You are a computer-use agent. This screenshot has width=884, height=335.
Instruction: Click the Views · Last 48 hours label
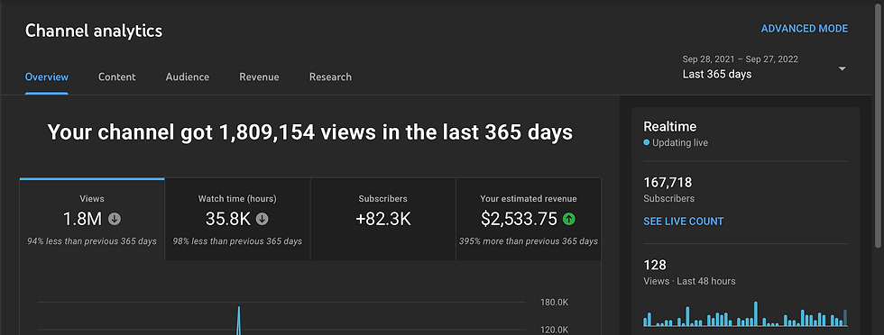click(689, 281)
